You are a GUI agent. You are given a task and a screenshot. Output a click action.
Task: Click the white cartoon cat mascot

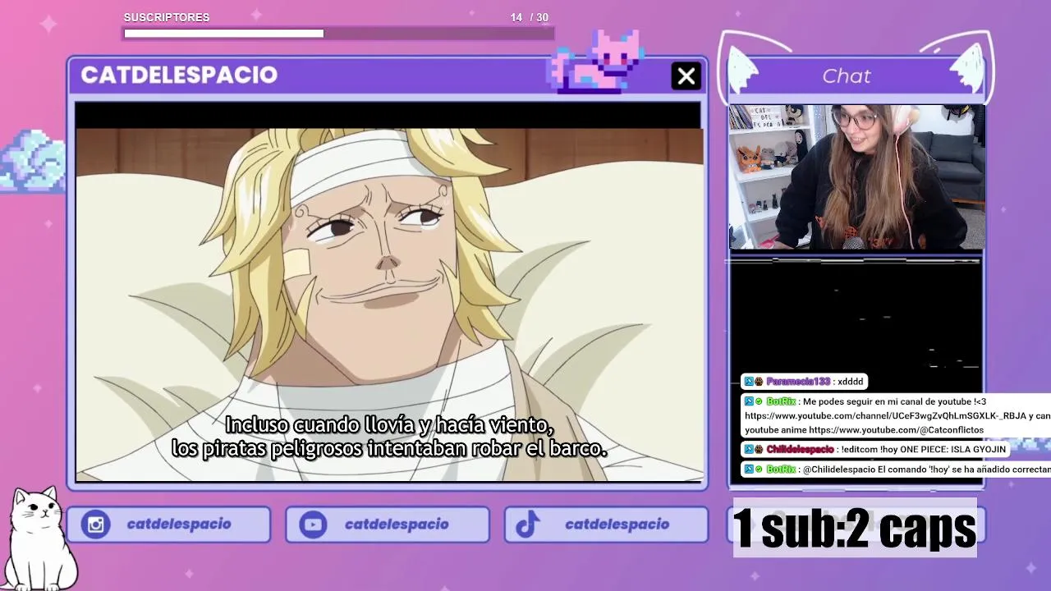pos(42,538)
